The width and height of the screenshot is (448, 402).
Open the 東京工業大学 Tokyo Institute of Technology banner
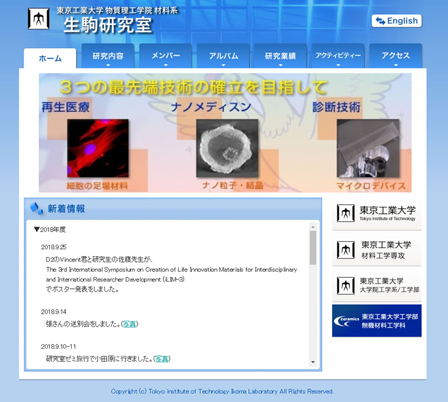tap(376, 214)
